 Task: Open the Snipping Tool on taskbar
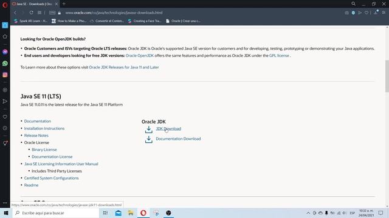(x=156, y=213)
